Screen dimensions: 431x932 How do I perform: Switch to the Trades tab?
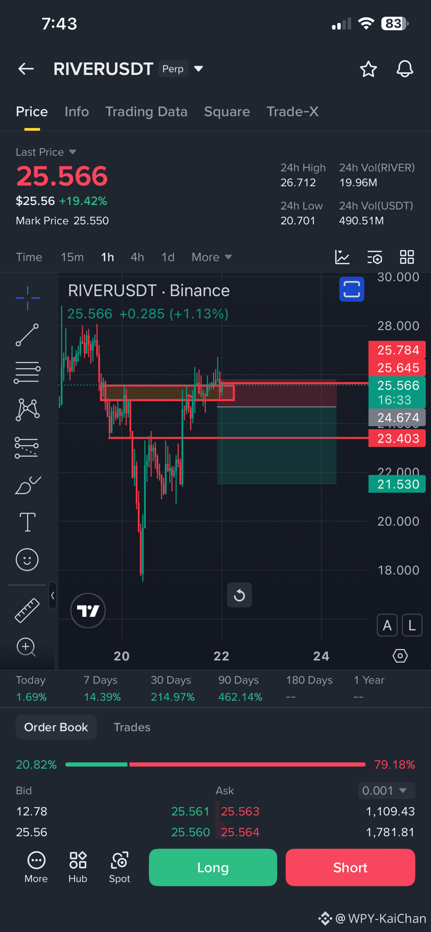click(x=132, y=727)
